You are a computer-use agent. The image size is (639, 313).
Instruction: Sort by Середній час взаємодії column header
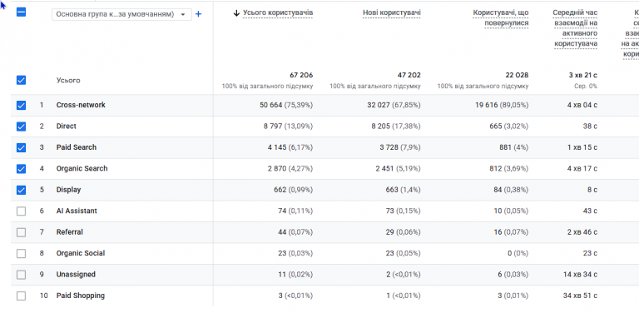click(575, 28)
